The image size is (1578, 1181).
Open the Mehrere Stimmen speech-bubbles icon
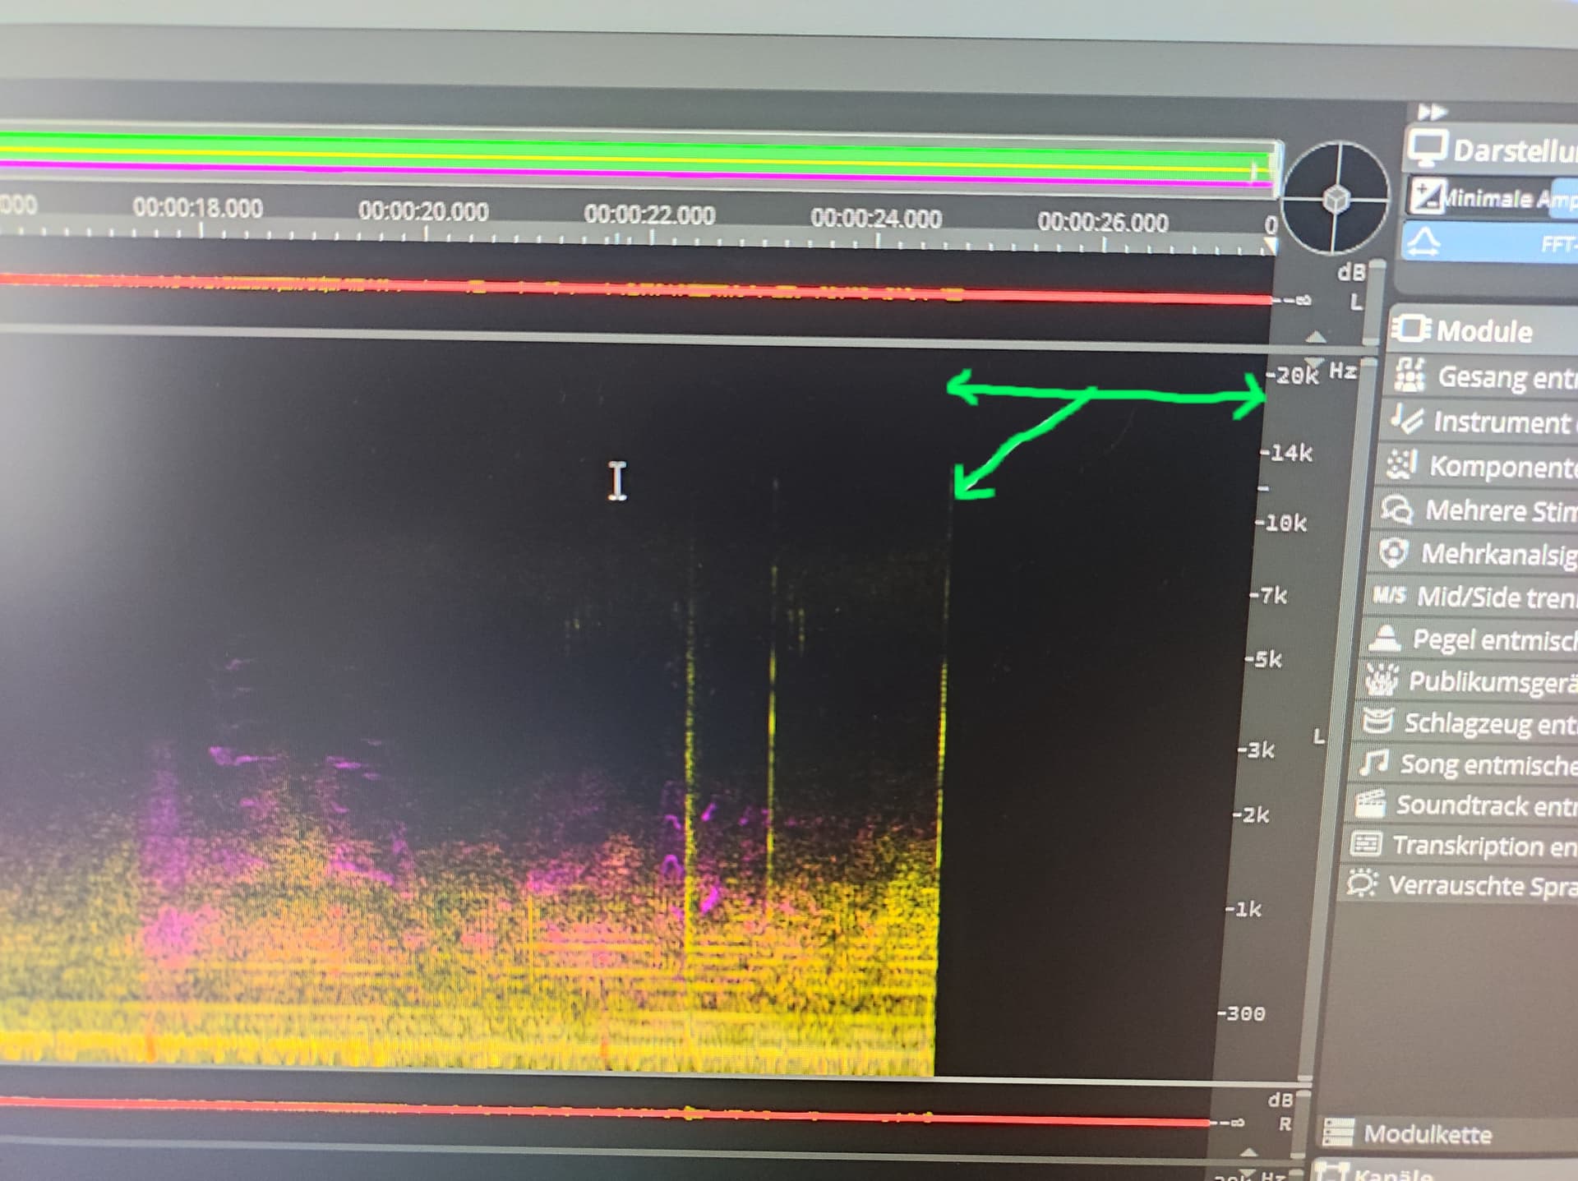[1397, 509]
